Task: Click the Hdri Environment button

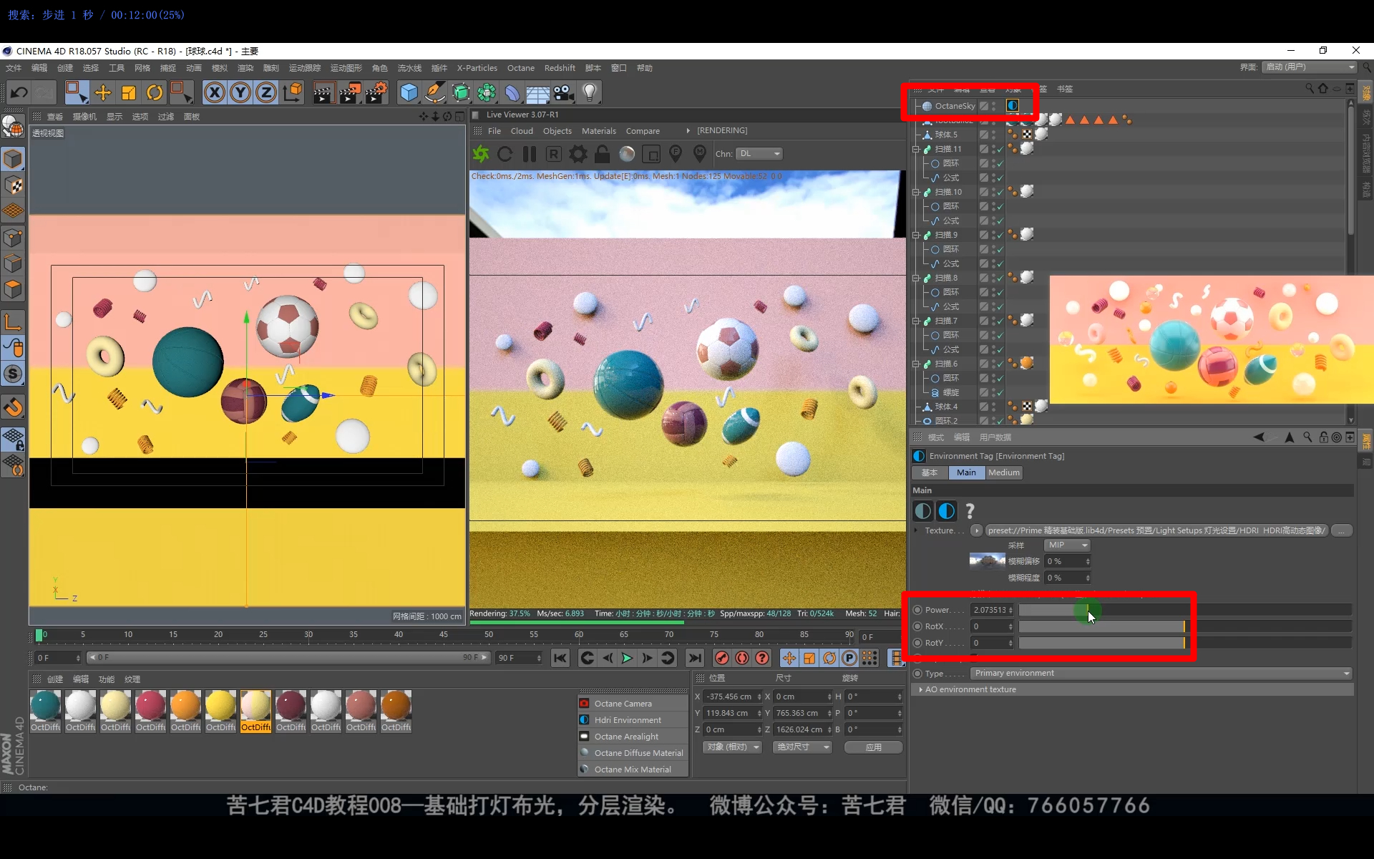Action: pos(628,720)
